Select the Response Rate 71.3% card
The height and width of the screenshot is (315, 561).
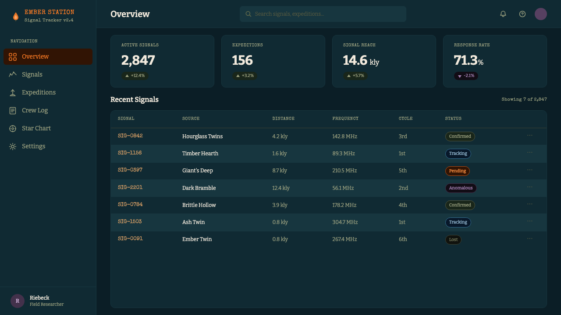point(495,61)
